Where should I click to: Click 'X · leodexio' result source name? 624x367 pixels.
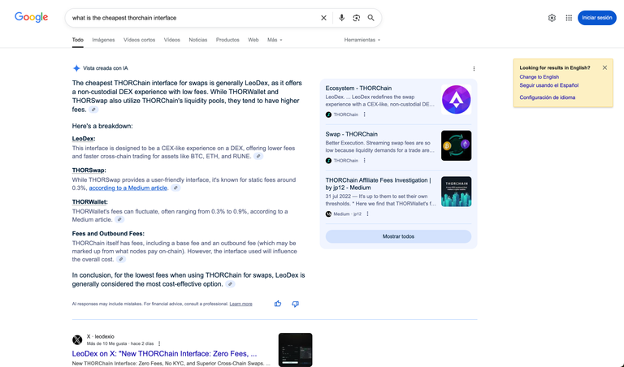click(100, 336)
